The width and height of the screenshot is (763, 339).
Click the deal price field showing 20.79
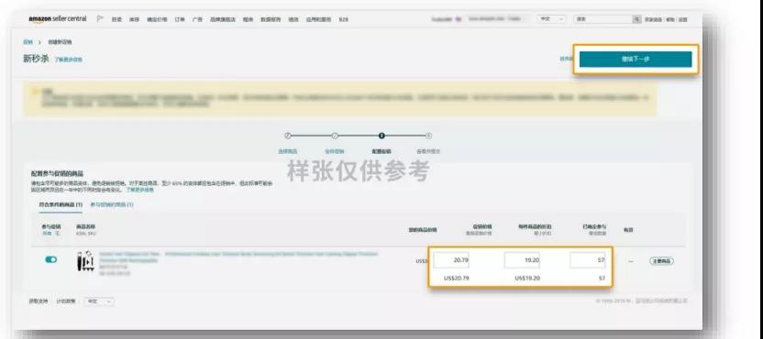[451, 260]
